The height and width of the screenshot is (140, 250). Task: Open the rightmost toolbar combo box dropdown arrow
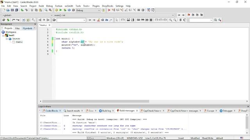tap(211, 20)
